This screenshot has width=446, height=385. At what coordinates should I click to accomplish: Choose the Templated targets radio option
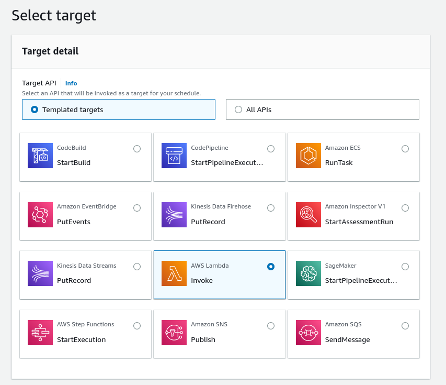(x=35, y=109)
